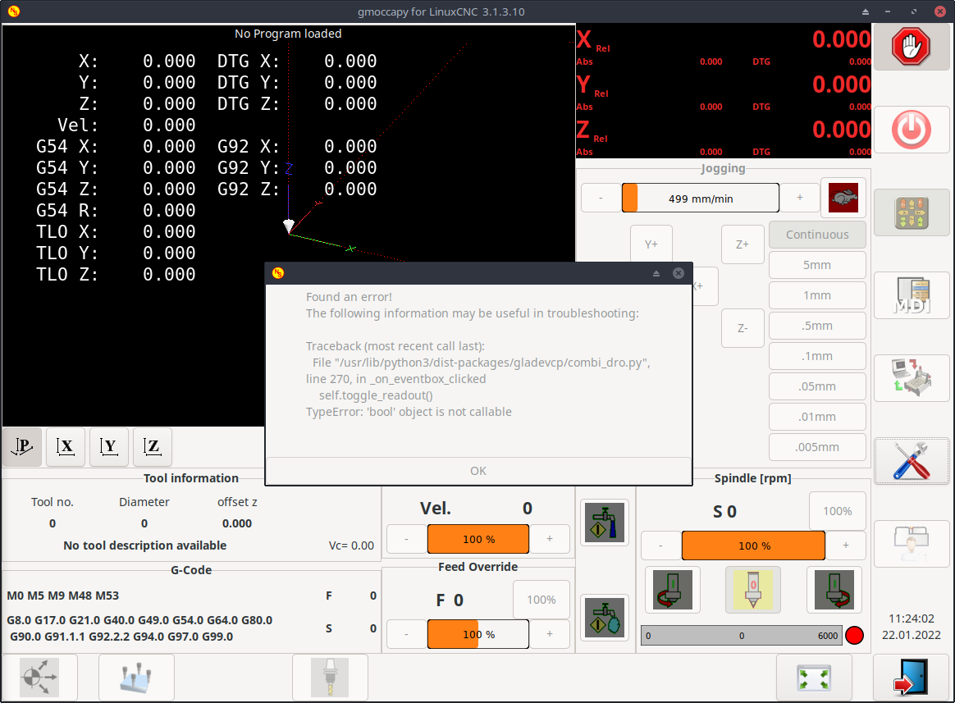Decrease jogging speed with minus
This screenshot has width=955, height=703.
tap(601, 198)
